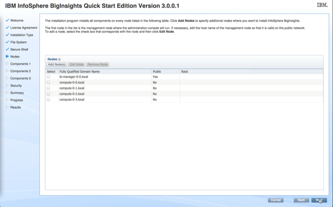Screen dimensions: 333x207
Task: Click the Remove Node button
Action: pos(98,64)
